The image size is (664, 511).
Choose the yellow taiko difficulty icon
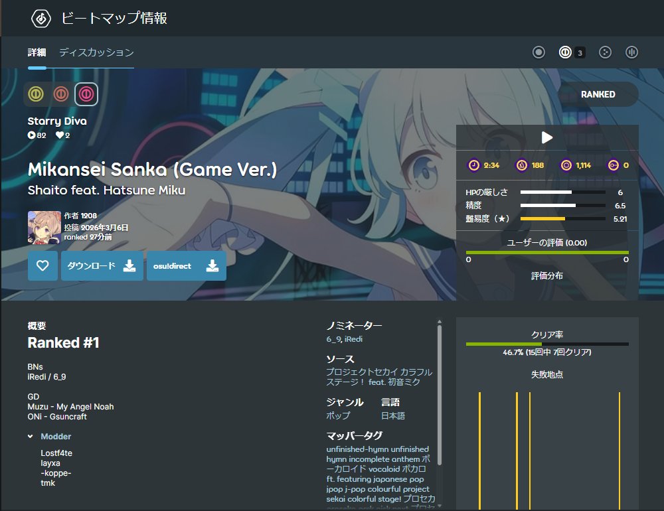tap(36, 94)
